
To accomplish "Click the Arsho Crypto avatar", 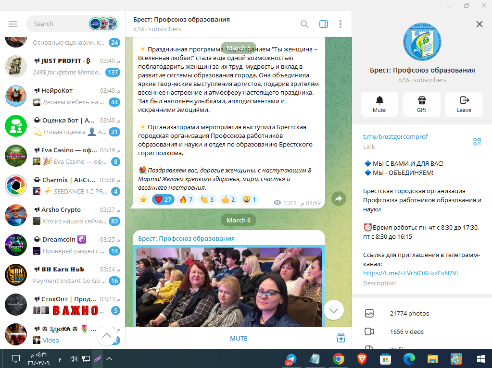I will point(16,215).
